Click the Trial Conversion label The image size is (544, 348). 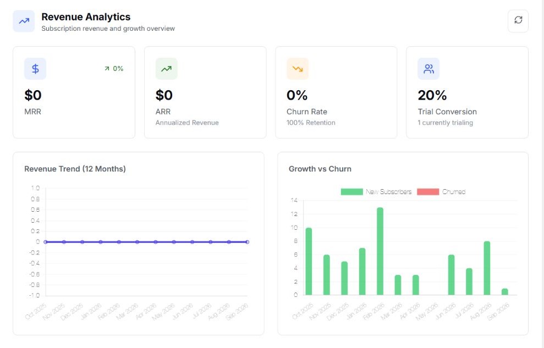coord(447,112)
